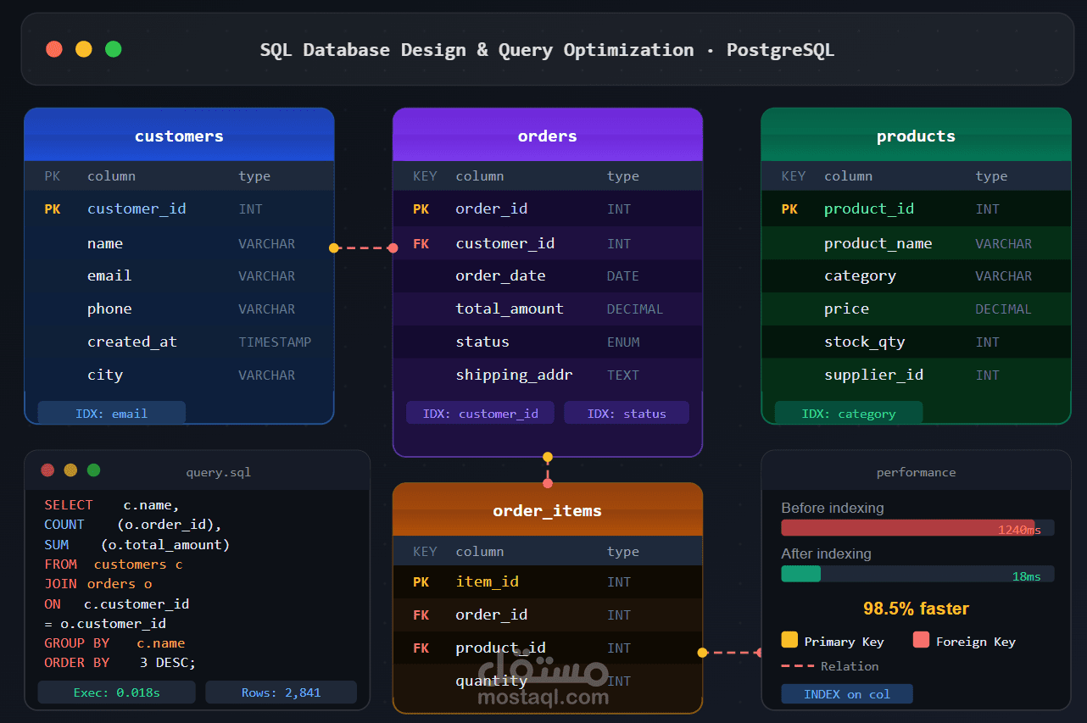The width and height of the screenshot is (1087, 723).
Task: Select the customers table header
Action: click(179, 136)
